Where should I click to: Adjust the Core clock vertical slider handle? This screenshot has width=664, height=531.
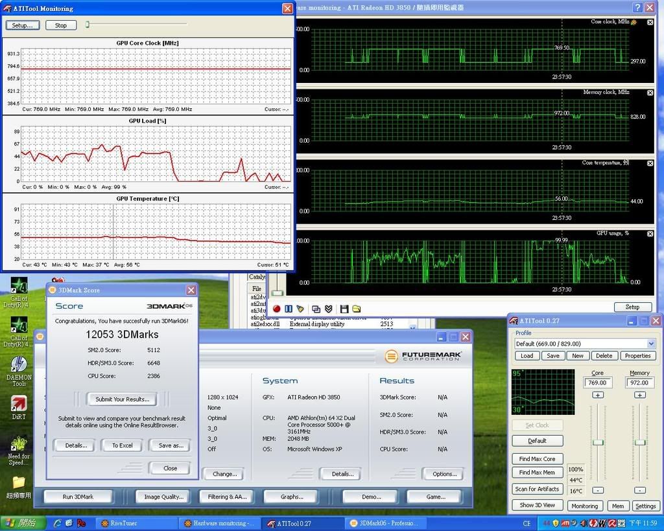click(597, 442)
